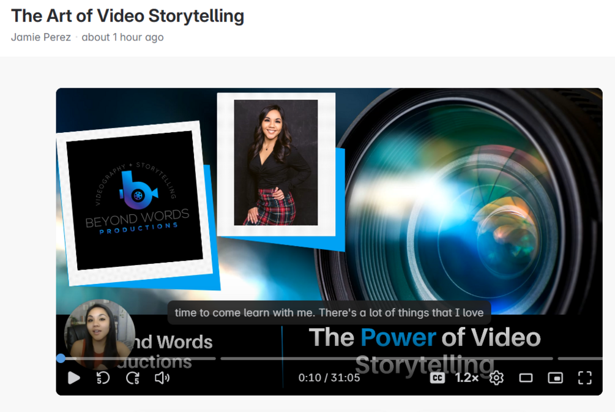Play the video

click(x=73, y=378)
